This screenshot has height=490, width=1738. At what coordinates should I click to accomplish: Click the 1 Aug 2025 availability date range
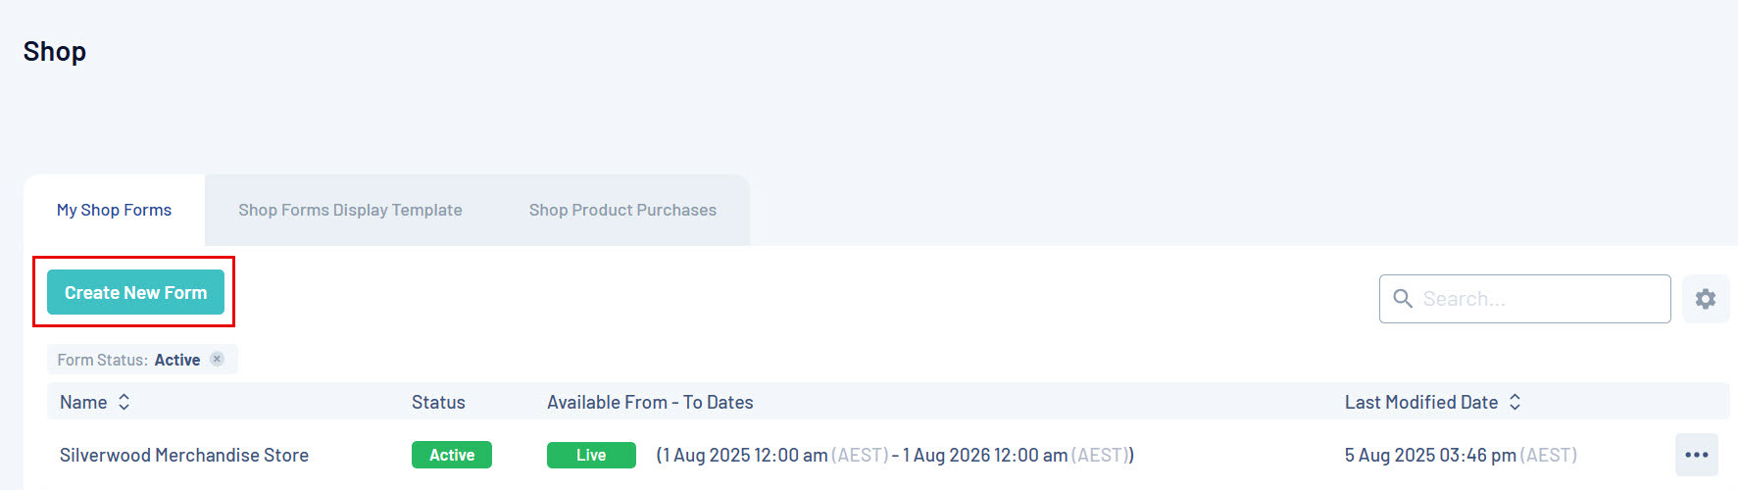[x=894, y=455]
